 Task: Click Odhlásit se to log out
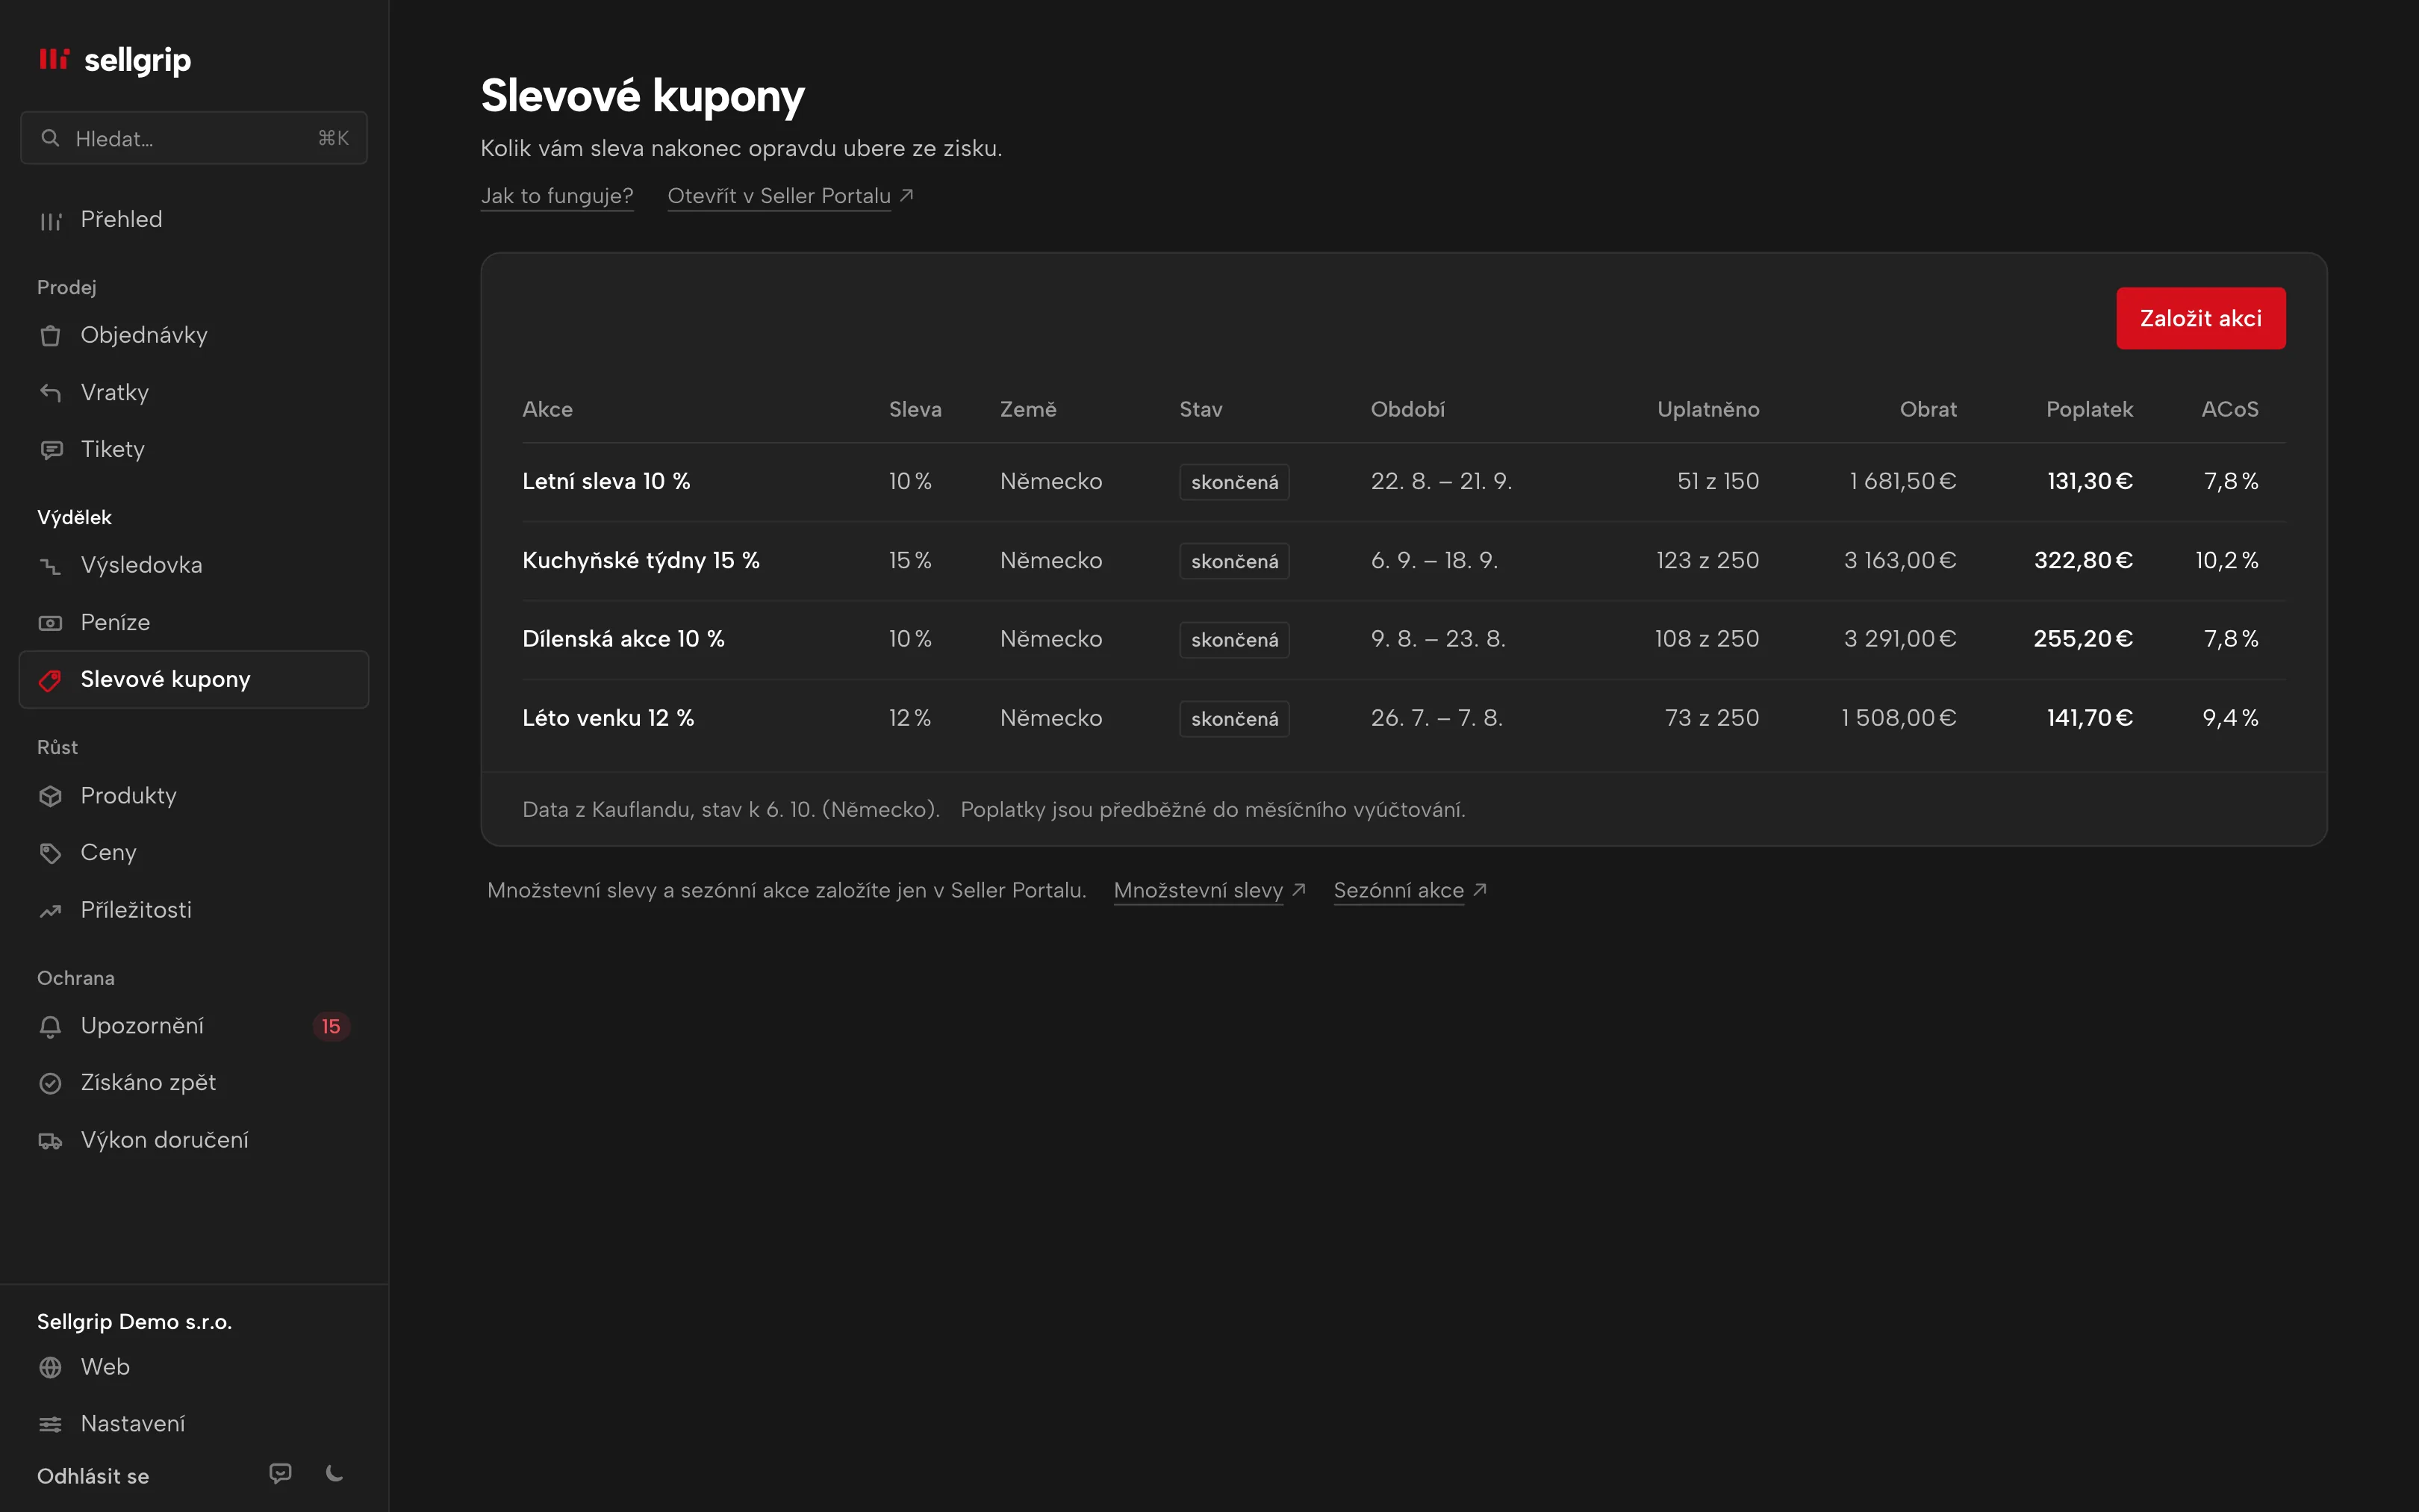[93, 1476]
